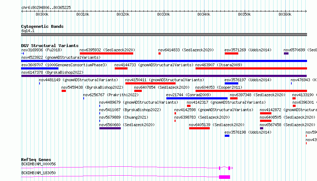
Task: Select red bar of nsv4142872
Action: click(266, 113)
